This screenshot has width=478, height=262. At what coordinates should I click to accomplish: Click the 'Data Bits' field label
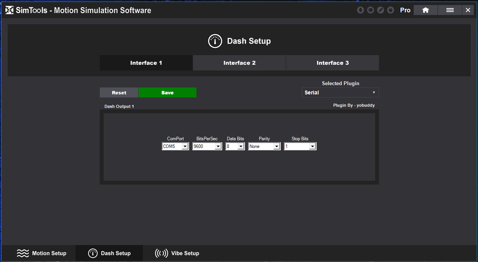(235, 139)
